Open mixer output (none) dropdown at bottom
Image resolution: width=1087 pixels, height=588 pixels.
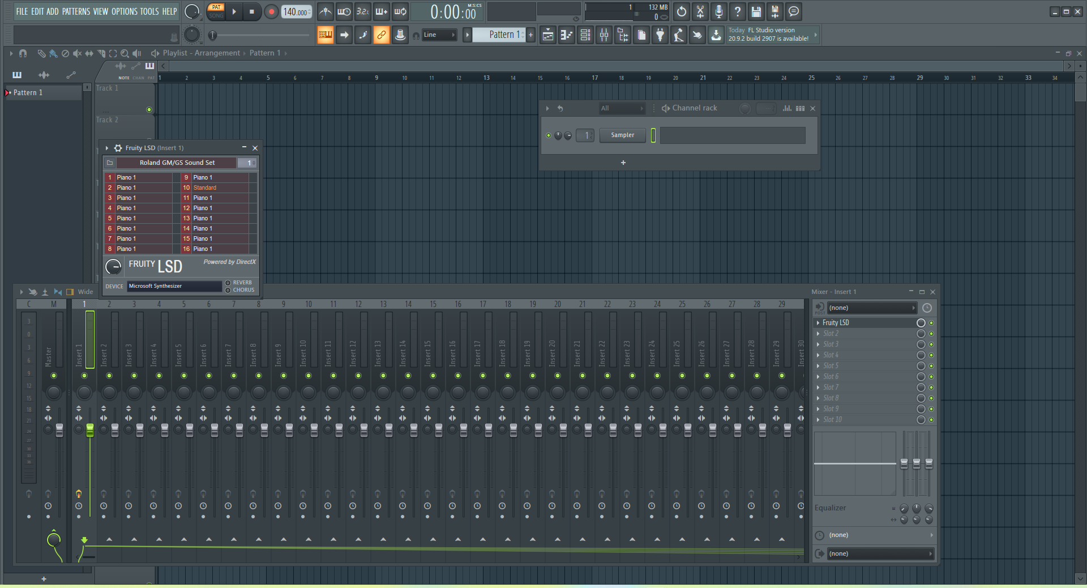pyautogui.click(x=880, y=553)
